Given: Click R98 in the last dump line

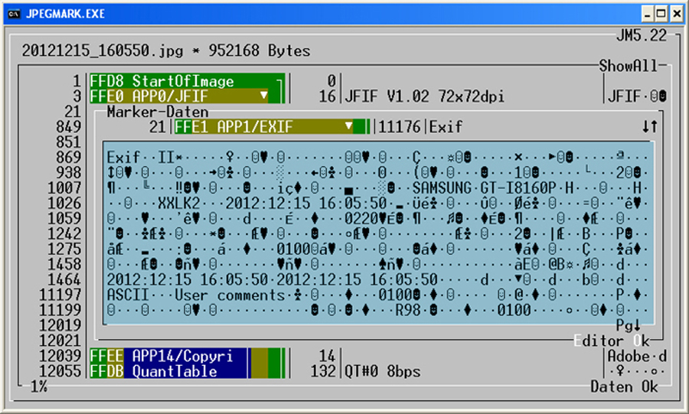Looking at the screenshot, I should pyautogui.click(x=408, y=311).
